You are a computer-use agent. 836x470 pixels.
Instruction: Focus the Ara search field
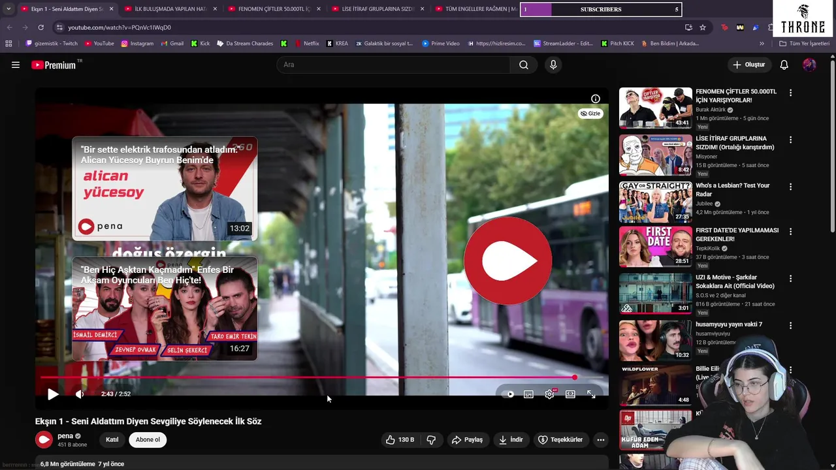pyautogui.click(x=393, y=65)
